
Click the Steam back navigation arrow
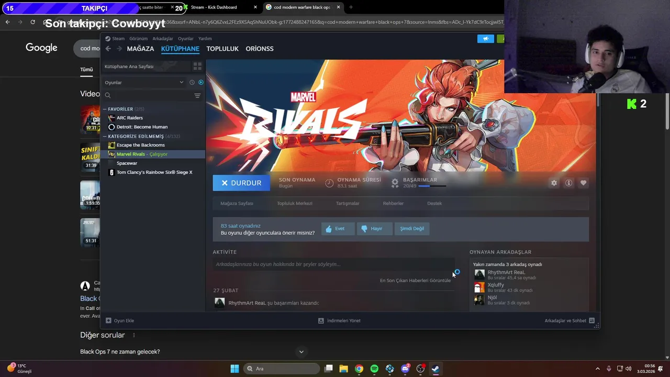pos(108,49)
